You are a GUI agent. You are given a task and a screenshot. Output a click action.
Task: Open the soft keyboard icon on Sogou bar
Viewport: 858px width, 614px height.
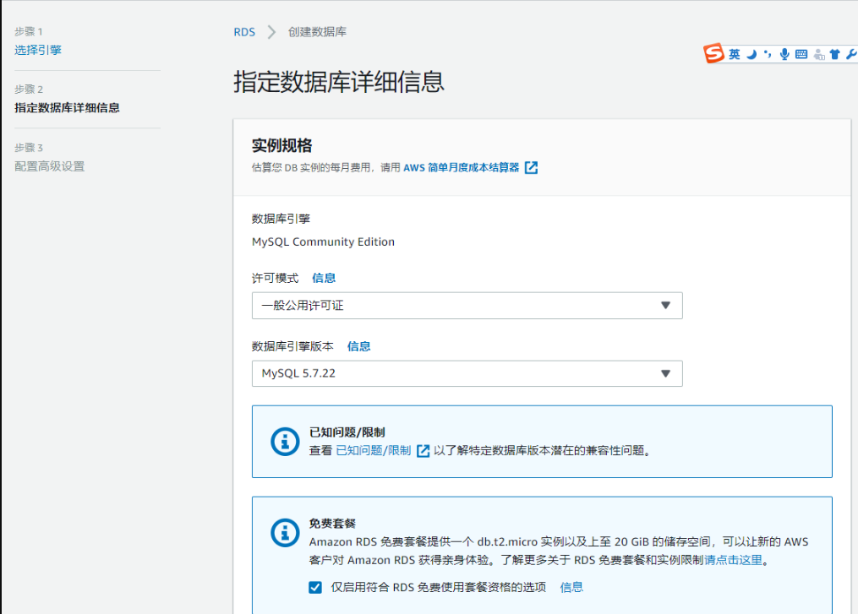point(801,54)
